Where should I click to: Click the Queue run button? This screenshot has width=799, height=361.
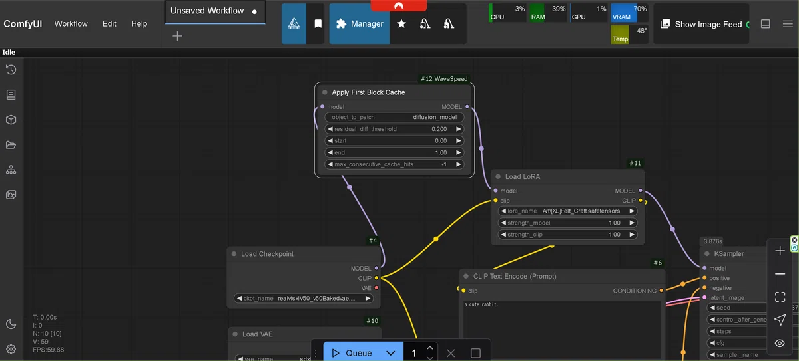pos(352,353)
